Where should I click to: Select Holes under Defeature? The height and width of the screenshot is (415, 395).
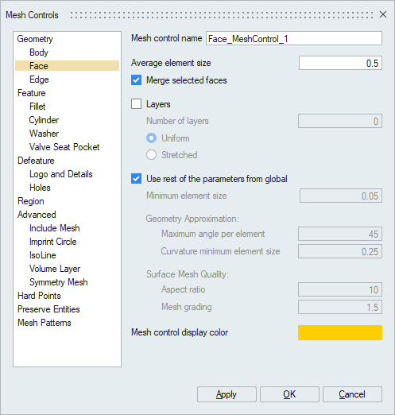(x=40, y=188)
